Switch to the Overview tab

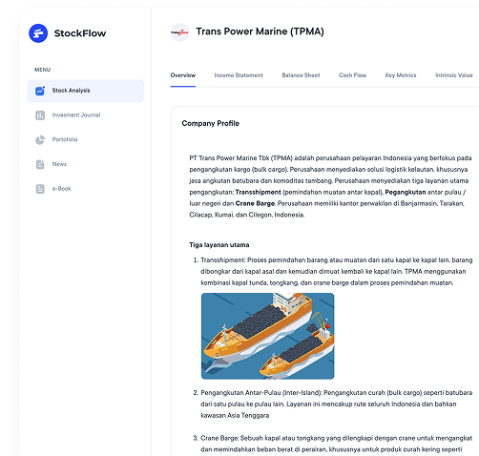pyautogui.click(x=183, y=75)
